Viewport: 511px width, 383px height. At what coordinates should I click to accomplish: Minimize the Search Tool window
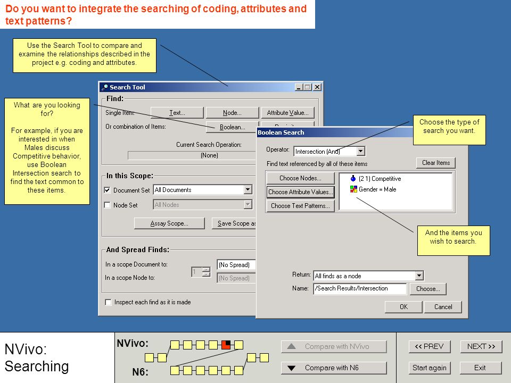pyautogui.click(x=299, y=87)
